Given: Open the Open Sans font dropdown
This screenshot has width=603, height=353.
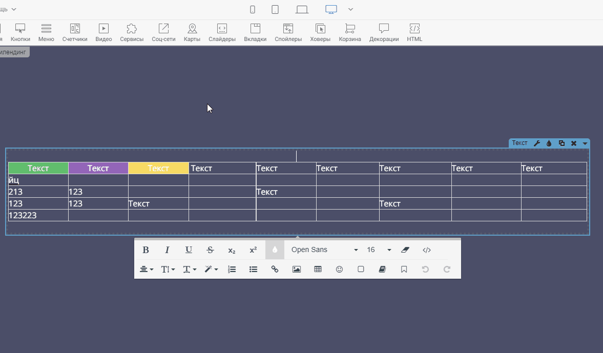Looking at the screenshot, I should point(324,250).
